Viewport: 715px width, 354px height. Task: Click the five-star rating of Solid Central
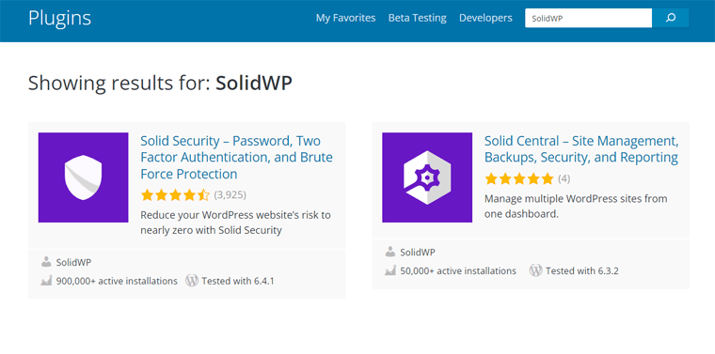519,178
